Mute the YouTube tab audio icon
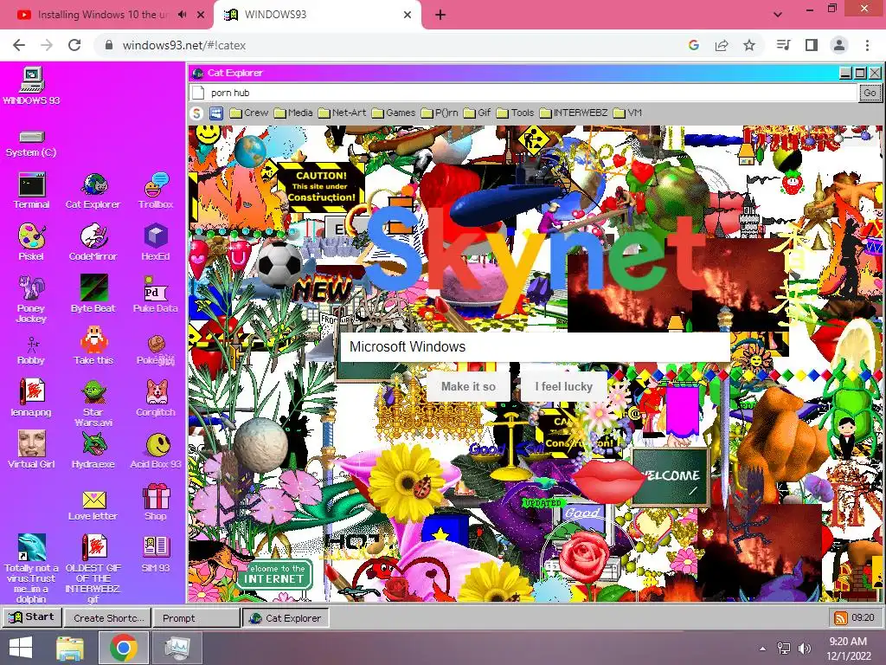Screen dimensions: 886x665 (182, 15)
